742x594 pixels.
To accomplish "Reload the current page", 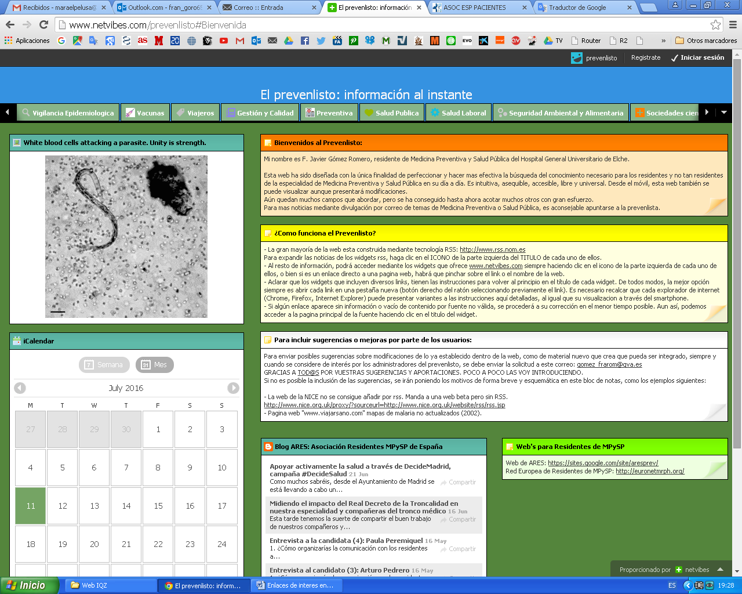I will (x=43, y=24).
